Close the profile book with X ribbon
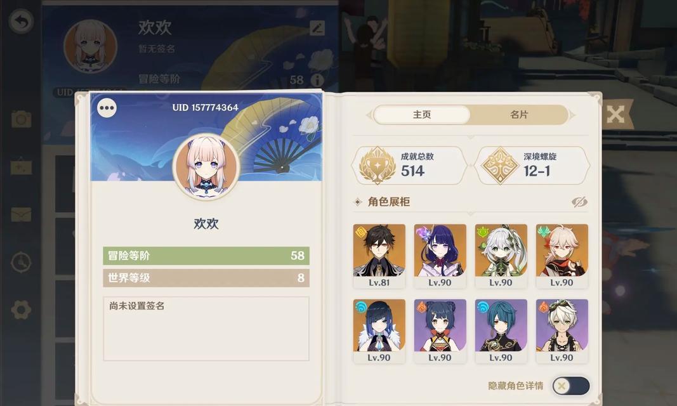The height and width of the screenshot is (406, 677). tap(616, 114)
